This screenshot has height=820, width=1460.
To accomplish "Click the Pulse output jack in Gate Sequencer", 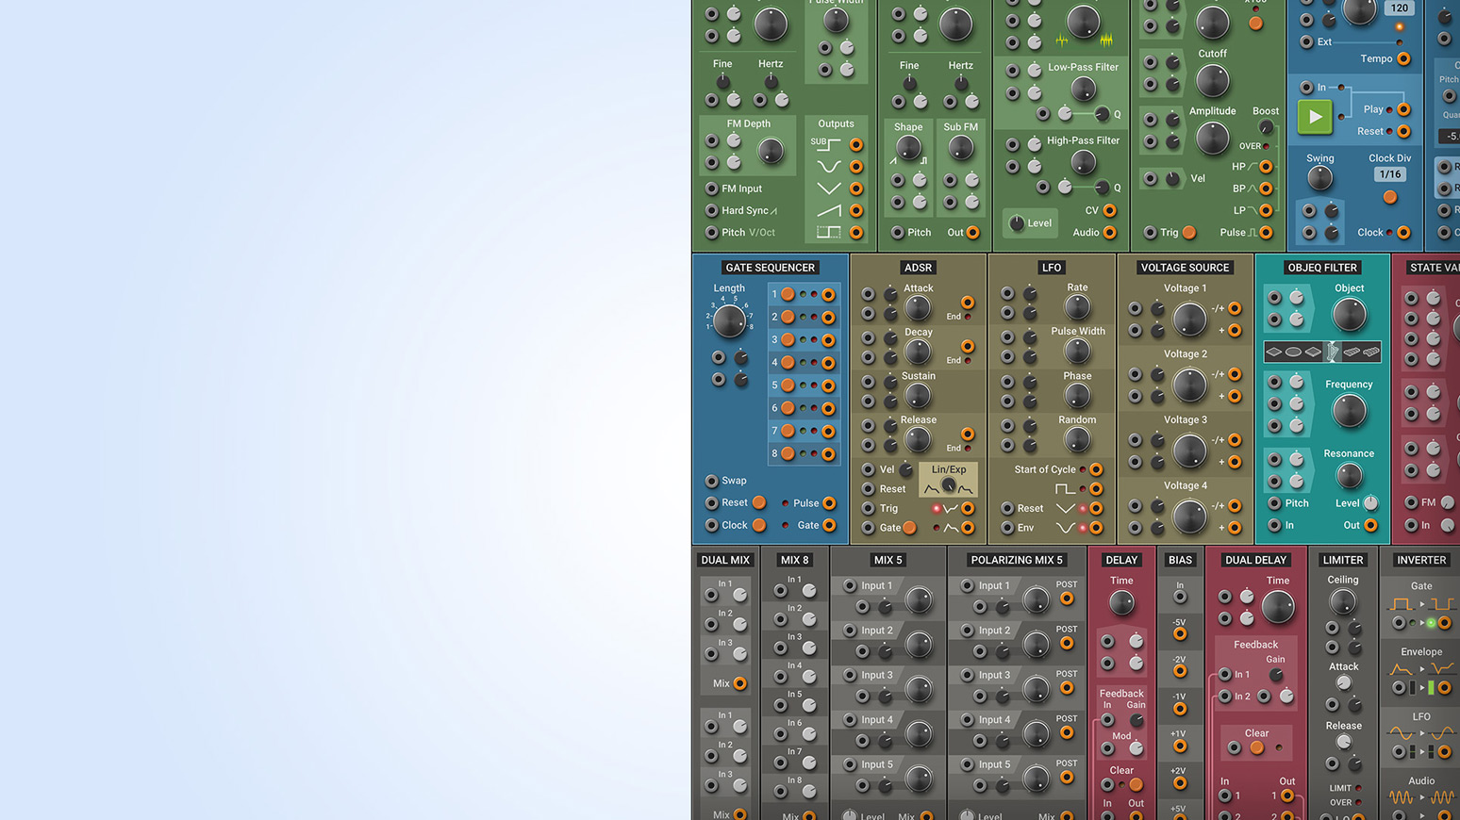I will pos(829,503).
